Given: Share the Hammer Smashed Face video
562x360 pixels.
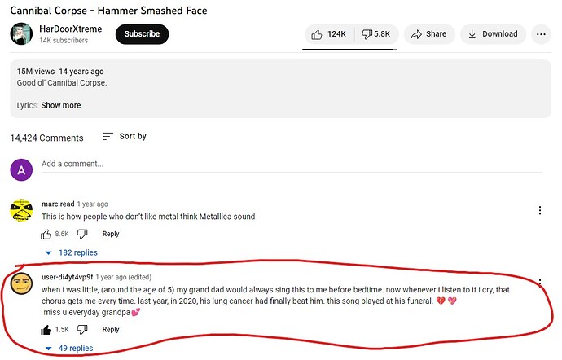Looking at the screenshot, I should (429, 34).
